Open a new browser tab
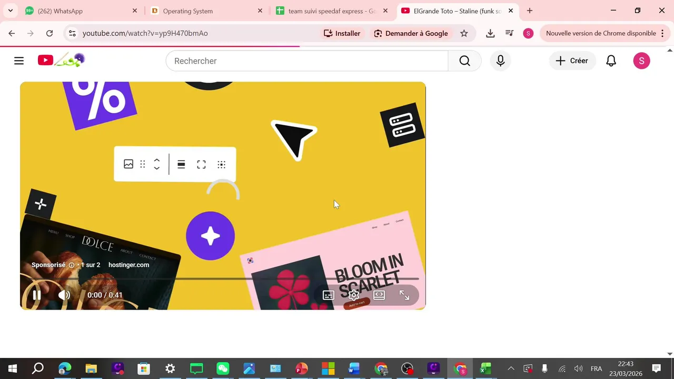This screenshot has width=674, height=379. (530, 11)
